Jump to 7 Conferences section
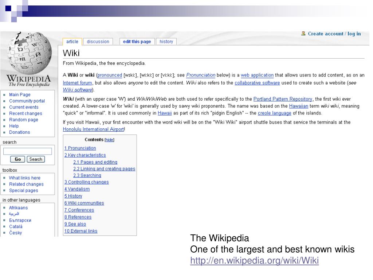This screenshot has height=280, width=373. tap(79, 210)
